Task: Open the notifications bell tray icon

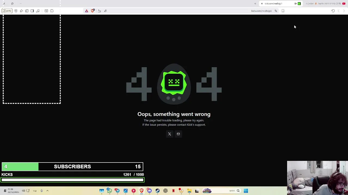Action: click(x=5, y=191)
